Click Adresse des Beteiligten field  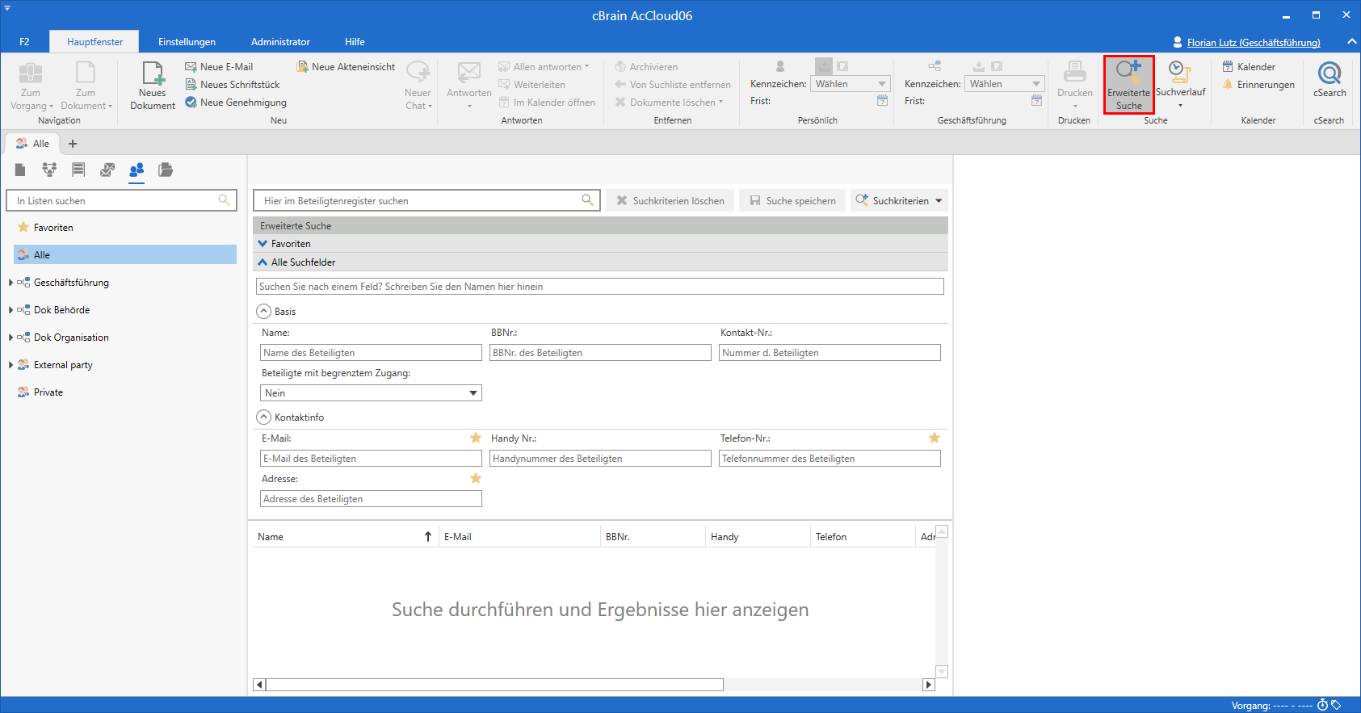(x=372, y=499)
